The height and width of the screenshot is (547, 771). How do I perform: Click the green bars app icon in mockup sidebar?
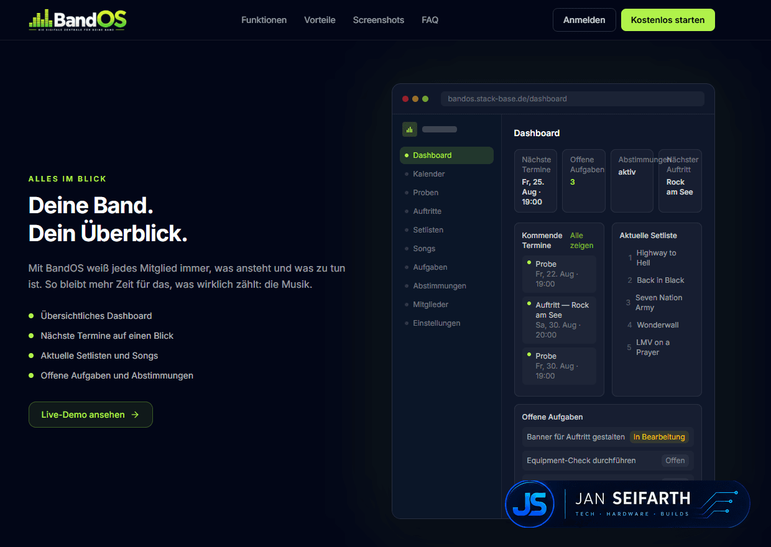(x=410, y=129)
